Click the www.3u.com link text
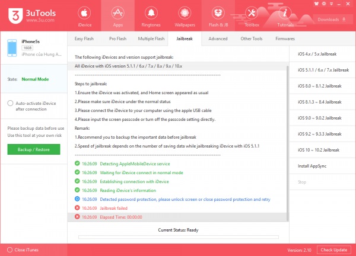 click(x=40, y=20)
